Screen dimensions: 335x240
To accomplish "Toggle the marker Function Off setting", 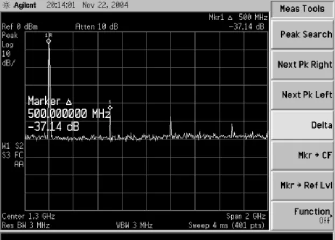I will pos(303,216).
